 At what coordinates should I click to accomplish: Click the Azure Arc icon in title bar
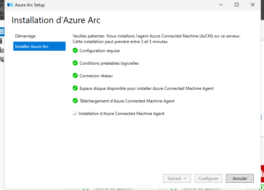[10, 5]
